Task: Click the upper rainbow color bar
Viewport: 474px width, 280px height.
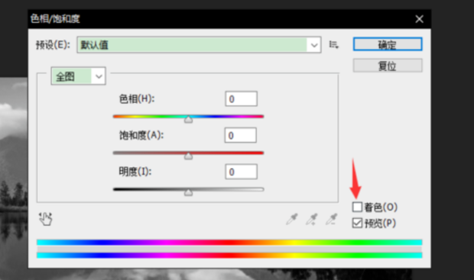Action: tap(229, 243)
